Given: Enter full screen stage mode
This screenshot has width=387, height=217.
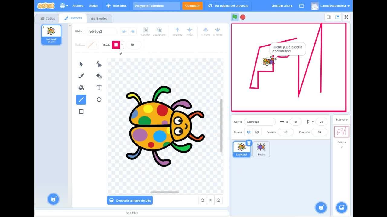Looking at the screenshot, I should pyautogui.click(x=346, y=17).
